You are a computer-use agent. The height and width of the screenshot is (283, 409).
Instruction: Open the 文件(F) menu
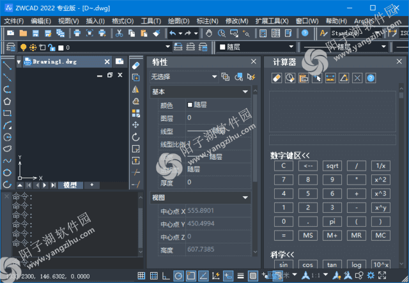(x=14, y=21)
